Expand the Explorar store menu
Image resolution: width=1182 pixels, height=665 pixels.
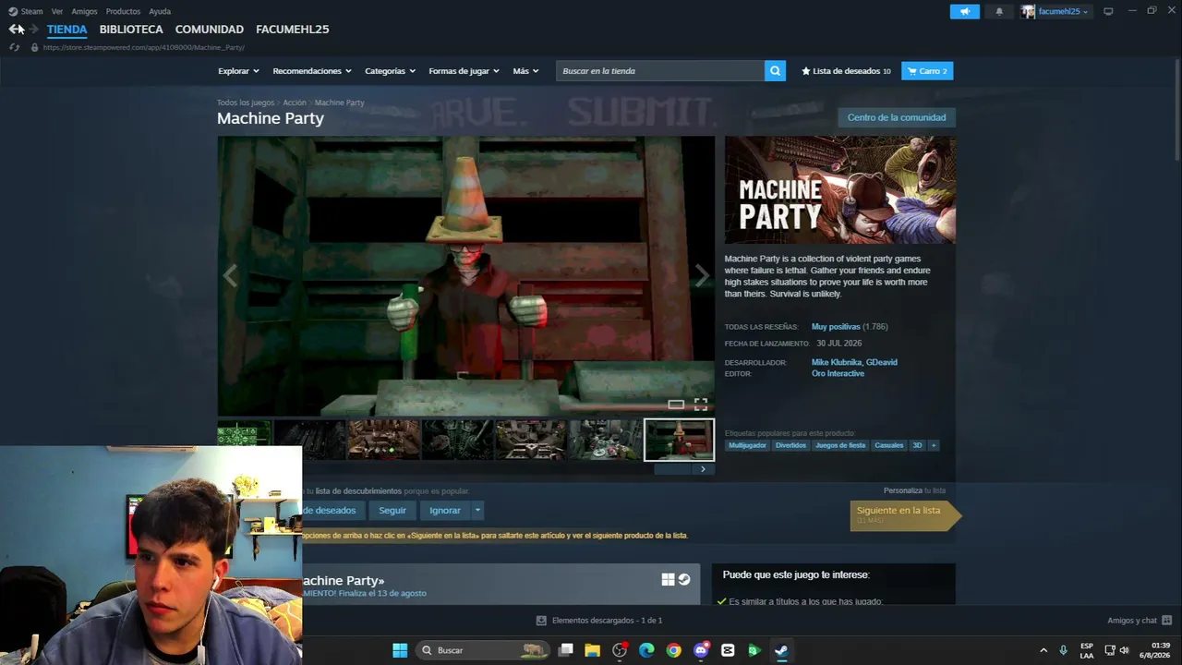[x=238, y=71]
